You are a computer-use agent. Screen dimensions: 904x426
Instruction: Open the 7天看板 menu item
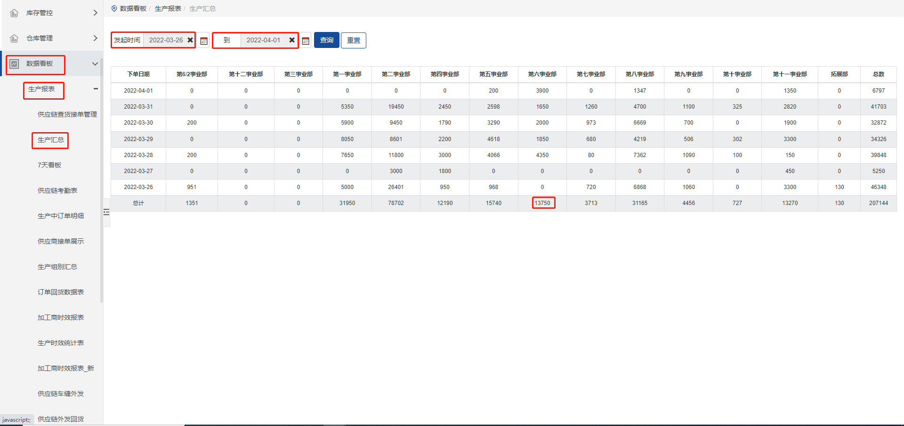[49, 165]
